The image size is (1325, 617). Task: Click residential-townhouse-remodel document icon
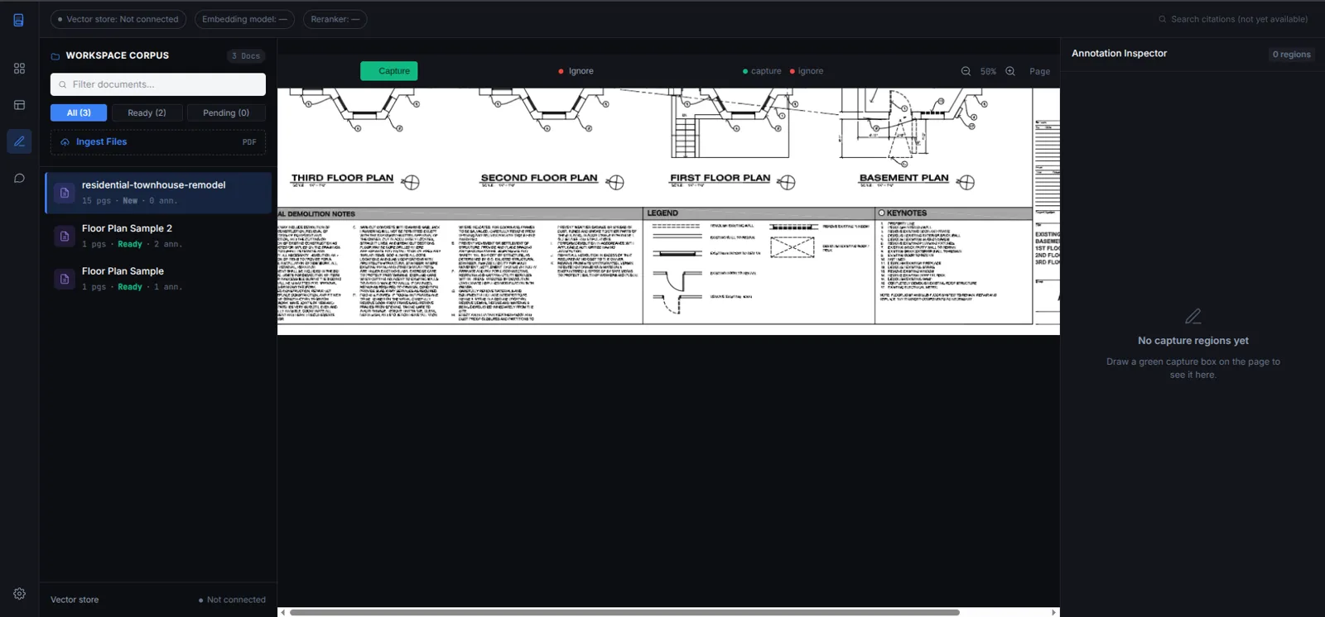[x=65, y=193]
